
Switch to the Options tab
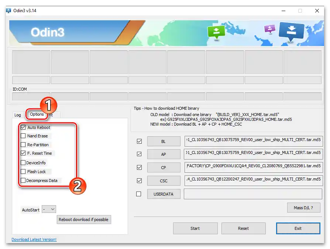point(37,114)
